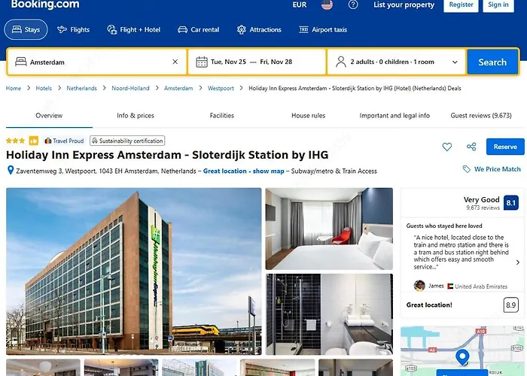Click the United Arab Emirates flag

point(450,287)
